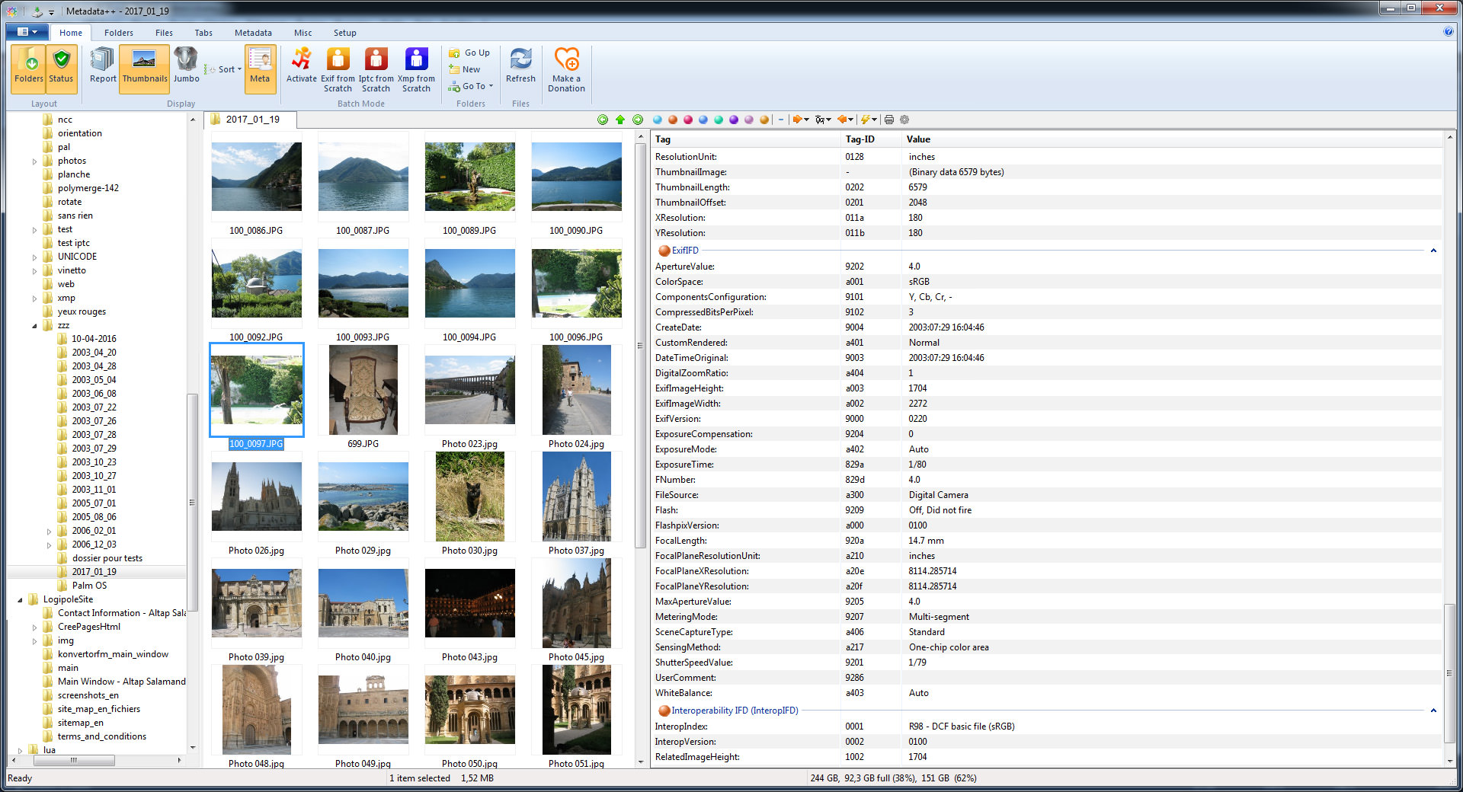
Task: Toggle the Folders layout button
Action: click(28, 69)
